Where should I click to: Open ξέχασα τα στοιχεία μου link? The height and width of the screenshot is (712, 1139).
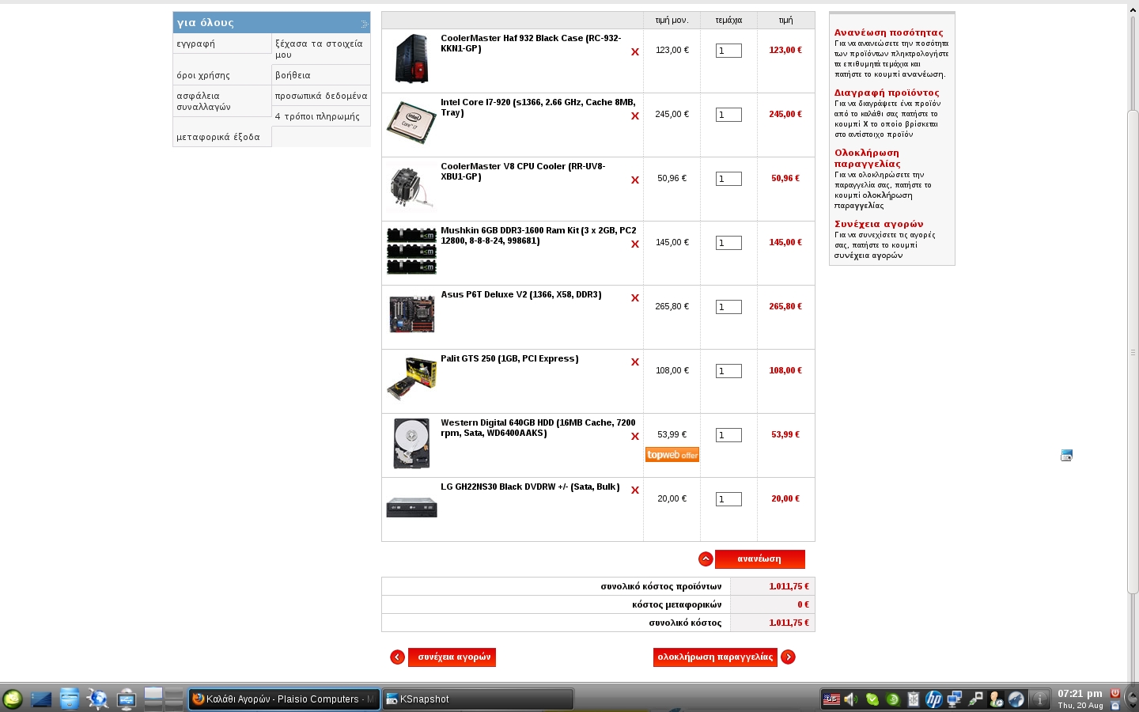point(321,49)
